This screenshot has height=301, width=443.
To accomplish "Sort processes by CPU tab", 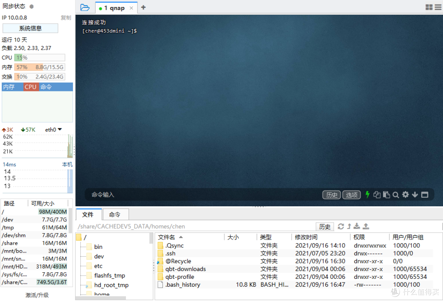I will (30, 87).
